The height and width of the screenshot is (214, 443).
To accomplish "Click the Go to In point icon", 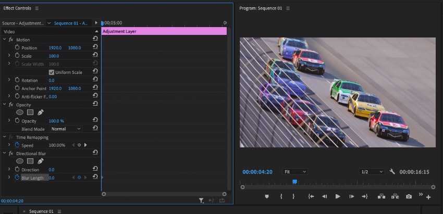I will click(x=311, y=196).
